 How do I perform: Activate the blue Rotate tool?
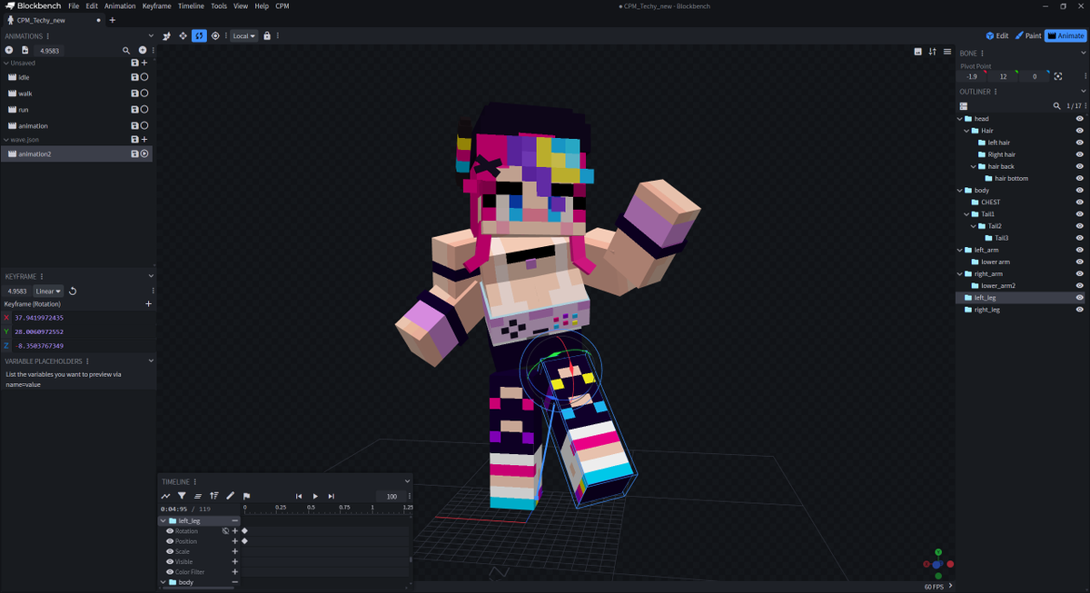click(x=199, y=36)
